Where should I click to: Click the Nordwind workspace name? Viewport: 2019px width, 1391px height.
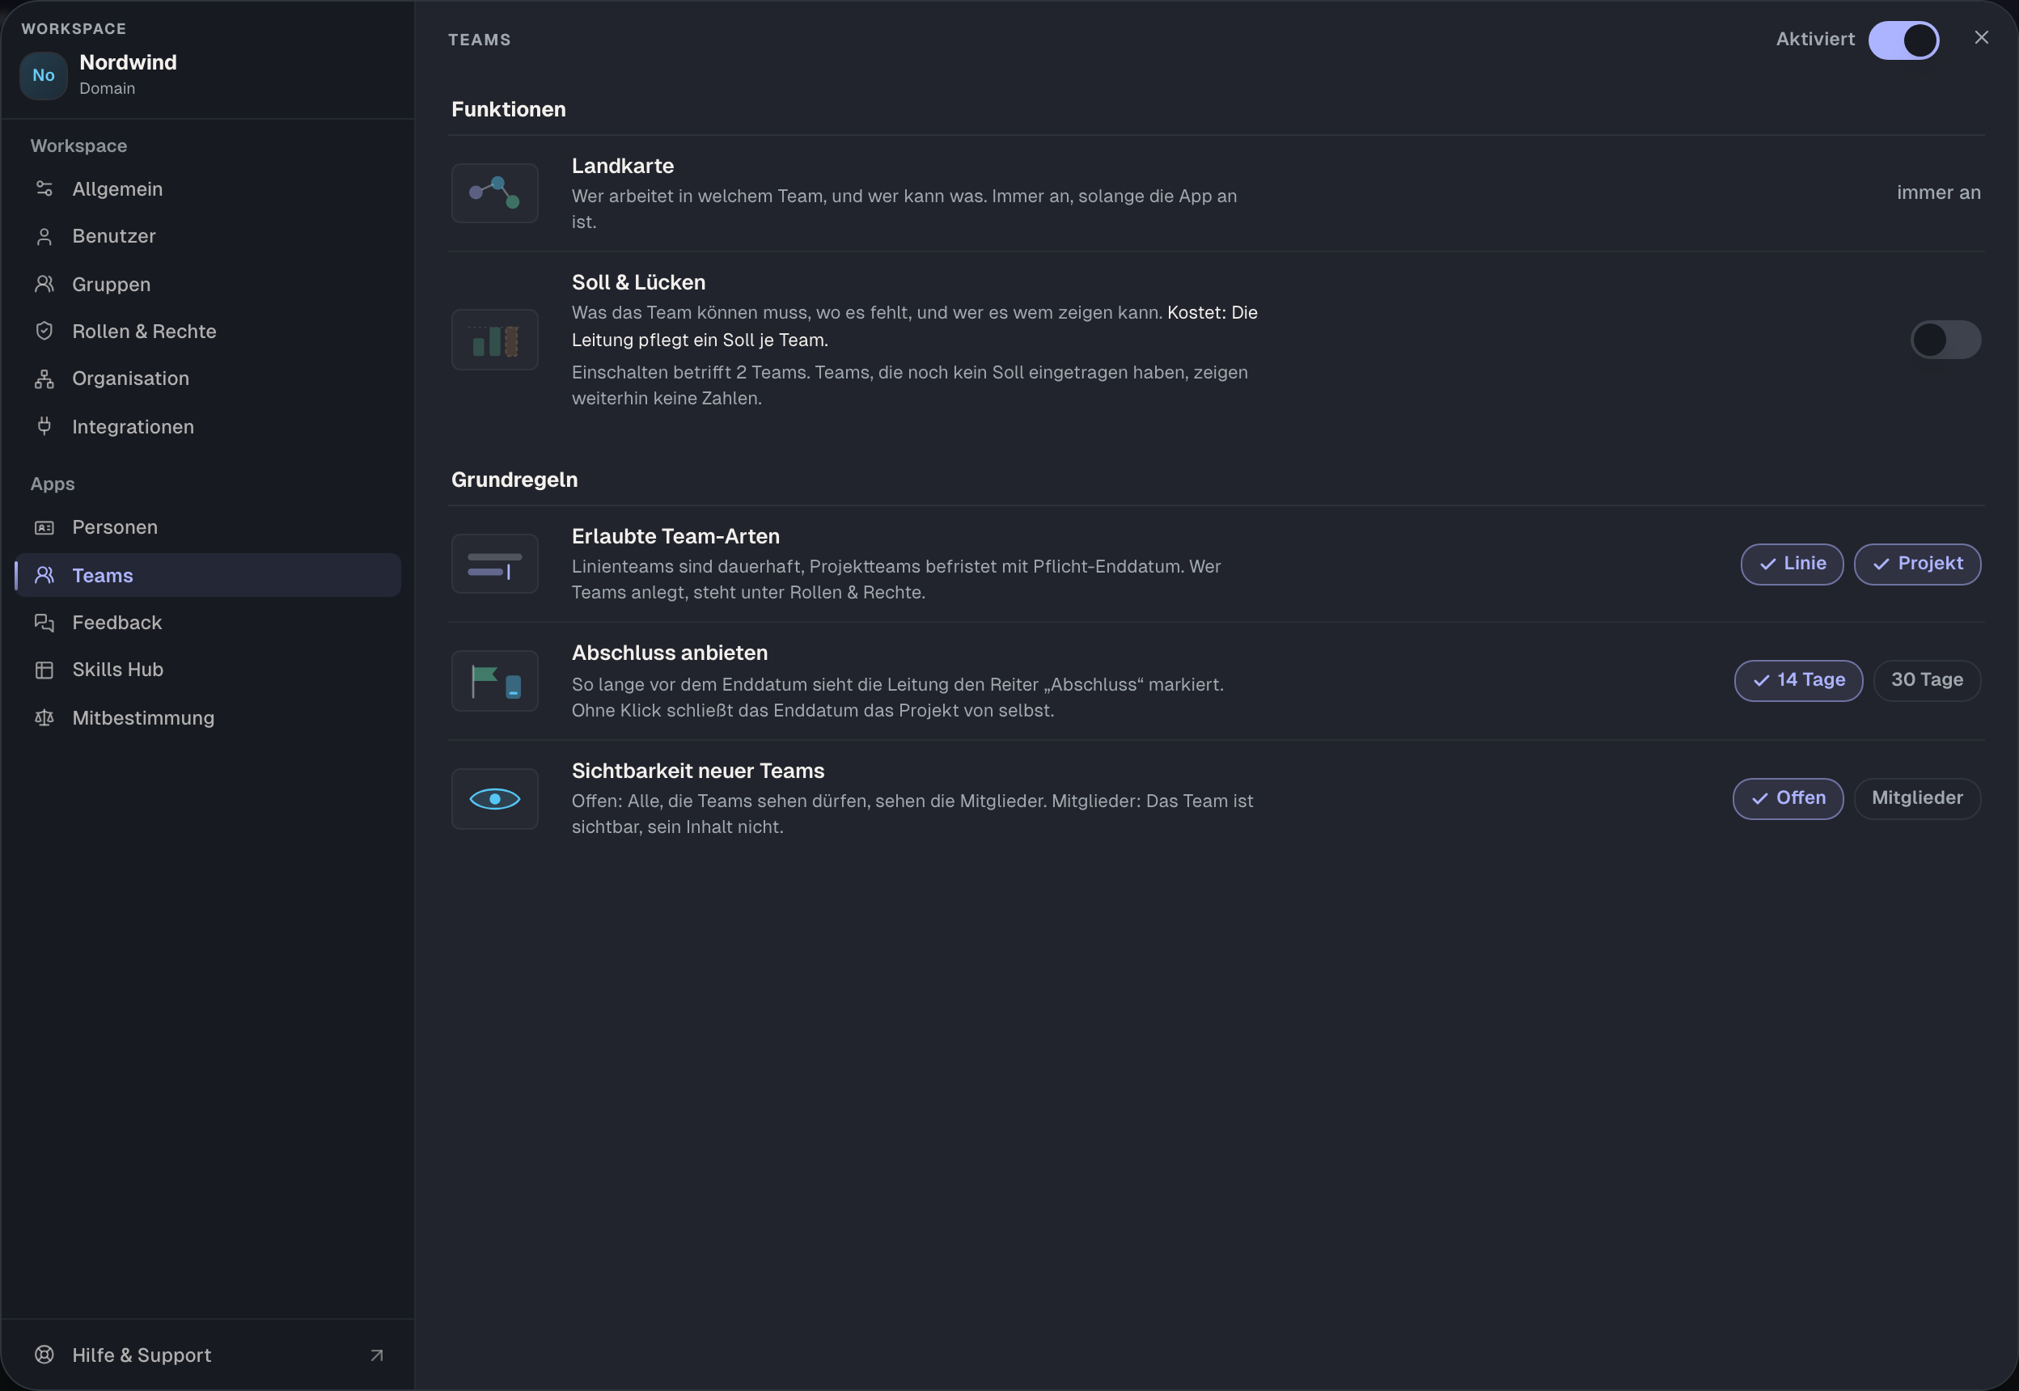128,63
